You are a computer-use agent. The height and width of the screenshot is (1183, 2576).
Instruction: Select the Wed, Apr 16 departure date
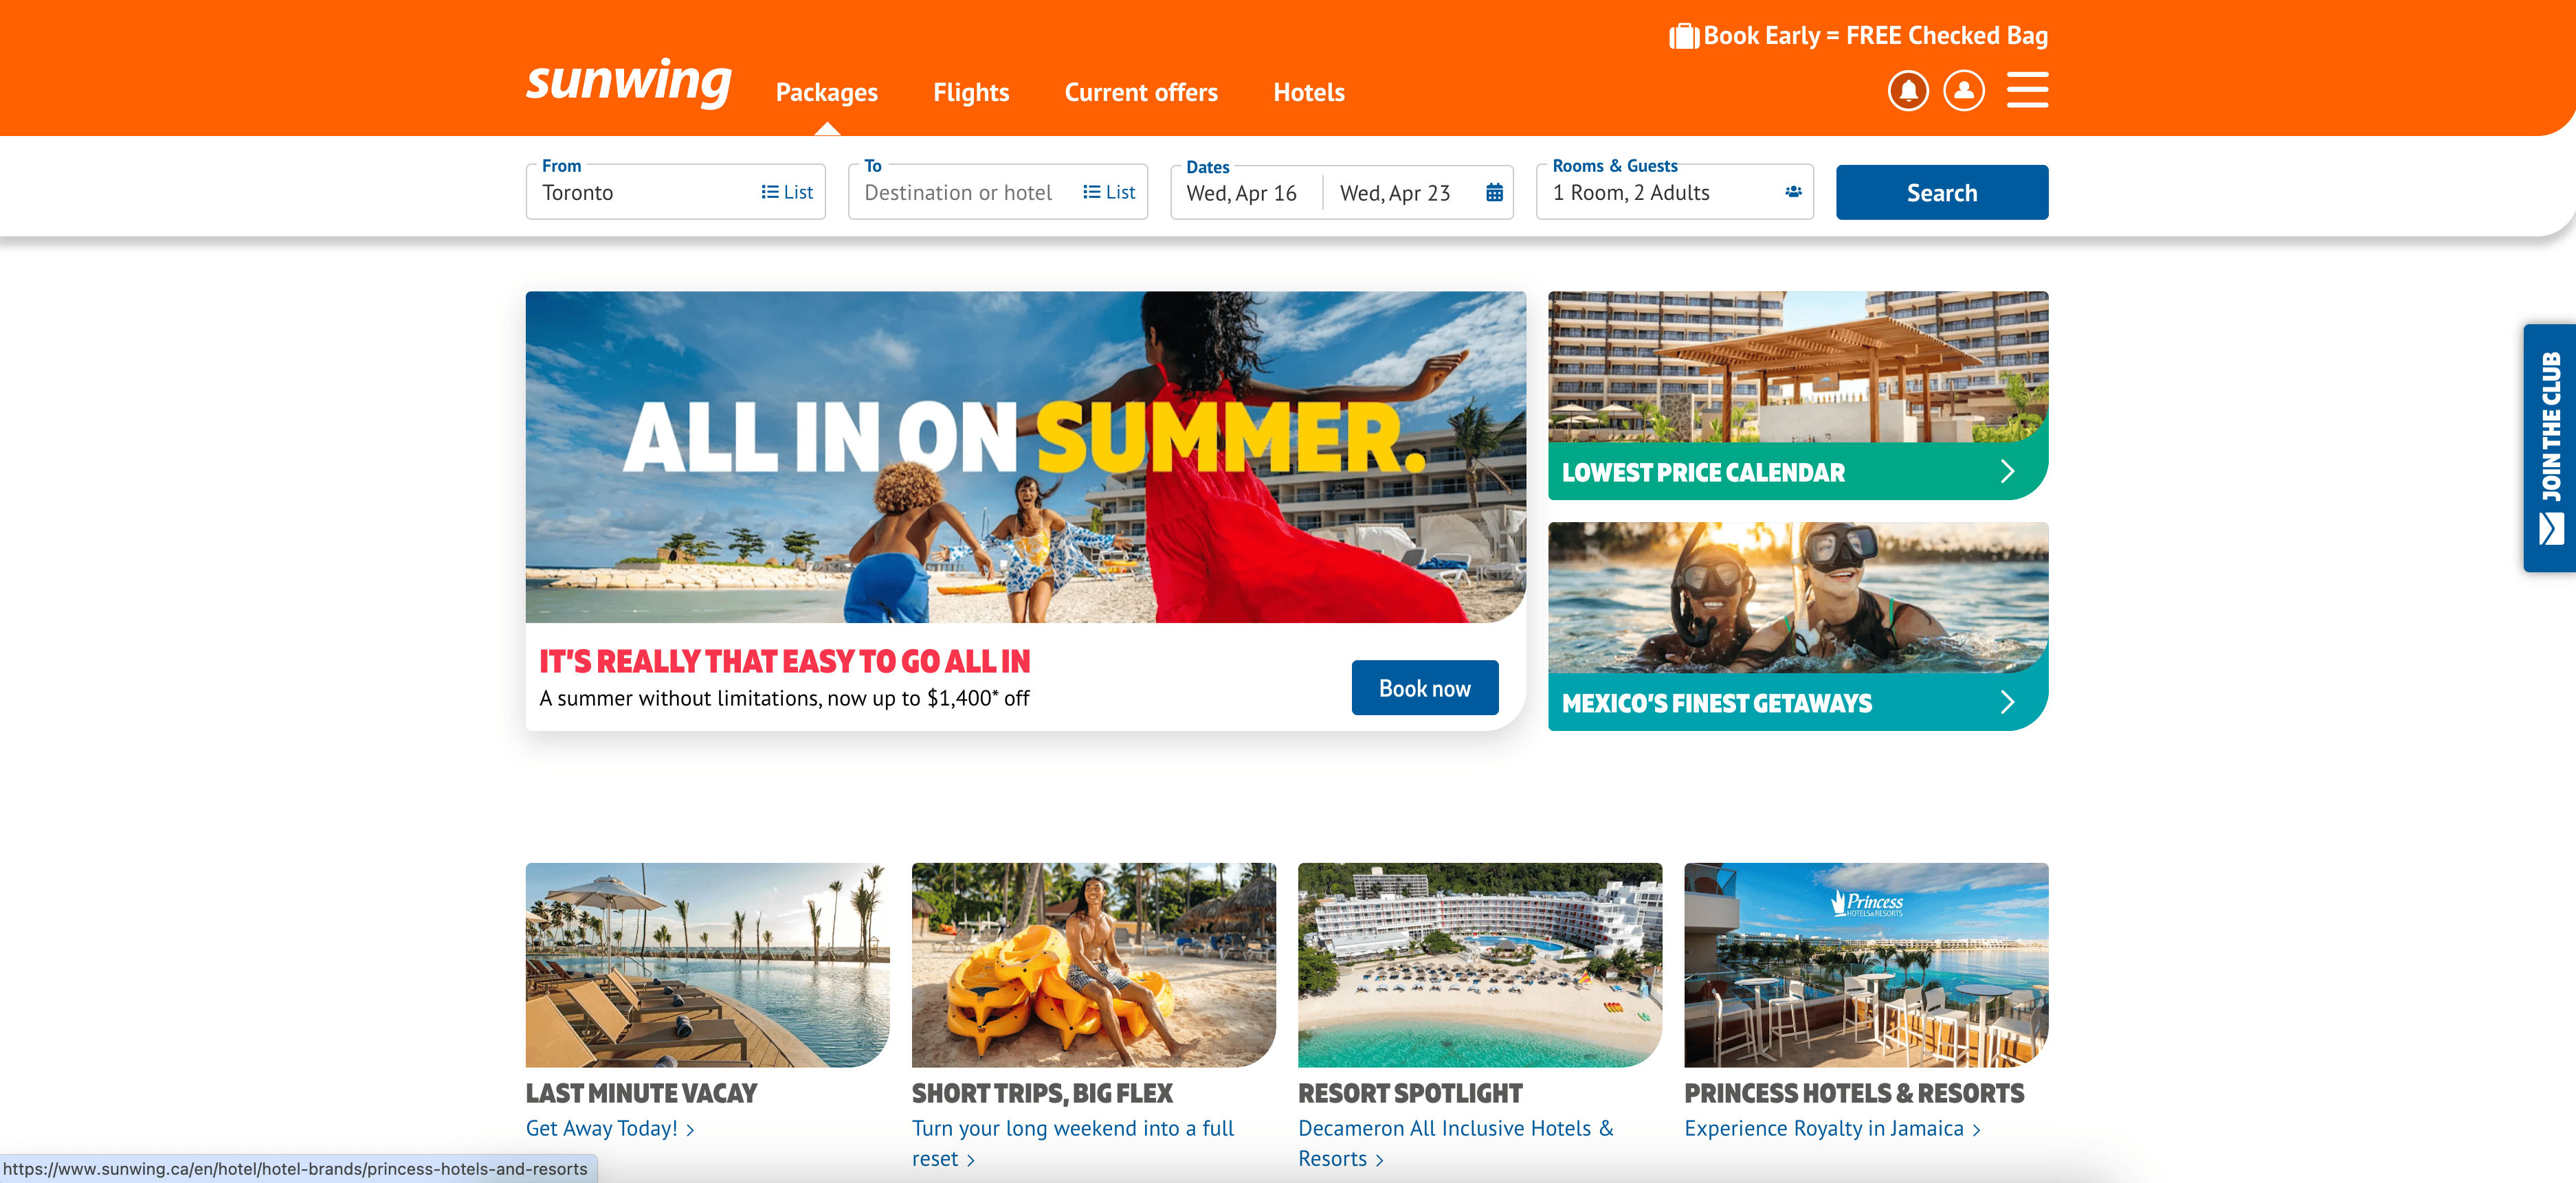[1242, 193]
